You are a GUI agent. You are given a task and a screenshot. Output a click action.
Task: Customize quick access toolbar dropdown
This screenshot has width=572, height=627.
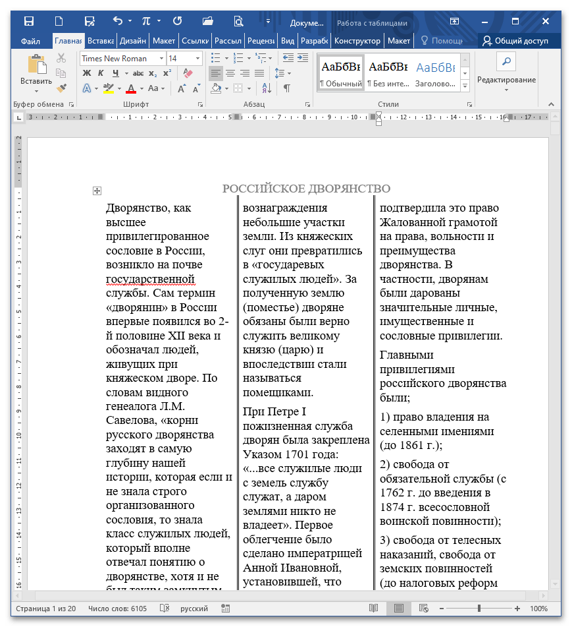tap(268, 21)
